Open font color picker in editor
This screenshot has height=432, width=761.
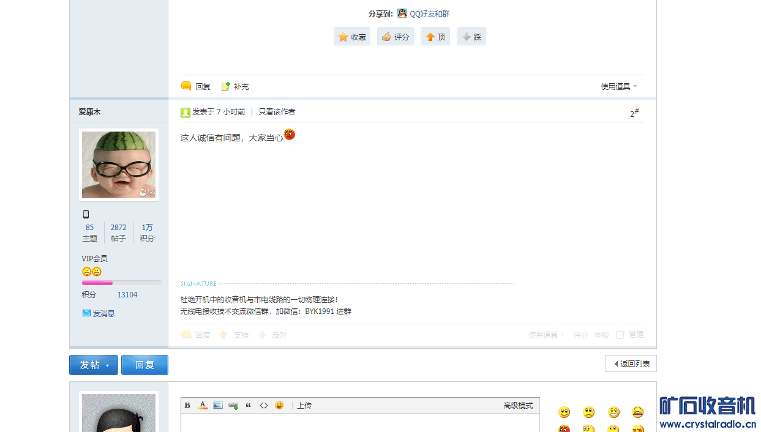click(203, 405)
